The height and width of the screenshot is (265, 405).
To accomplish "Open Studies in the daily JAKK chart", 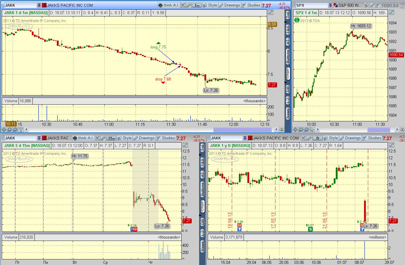I will click(x=372, y=138).
